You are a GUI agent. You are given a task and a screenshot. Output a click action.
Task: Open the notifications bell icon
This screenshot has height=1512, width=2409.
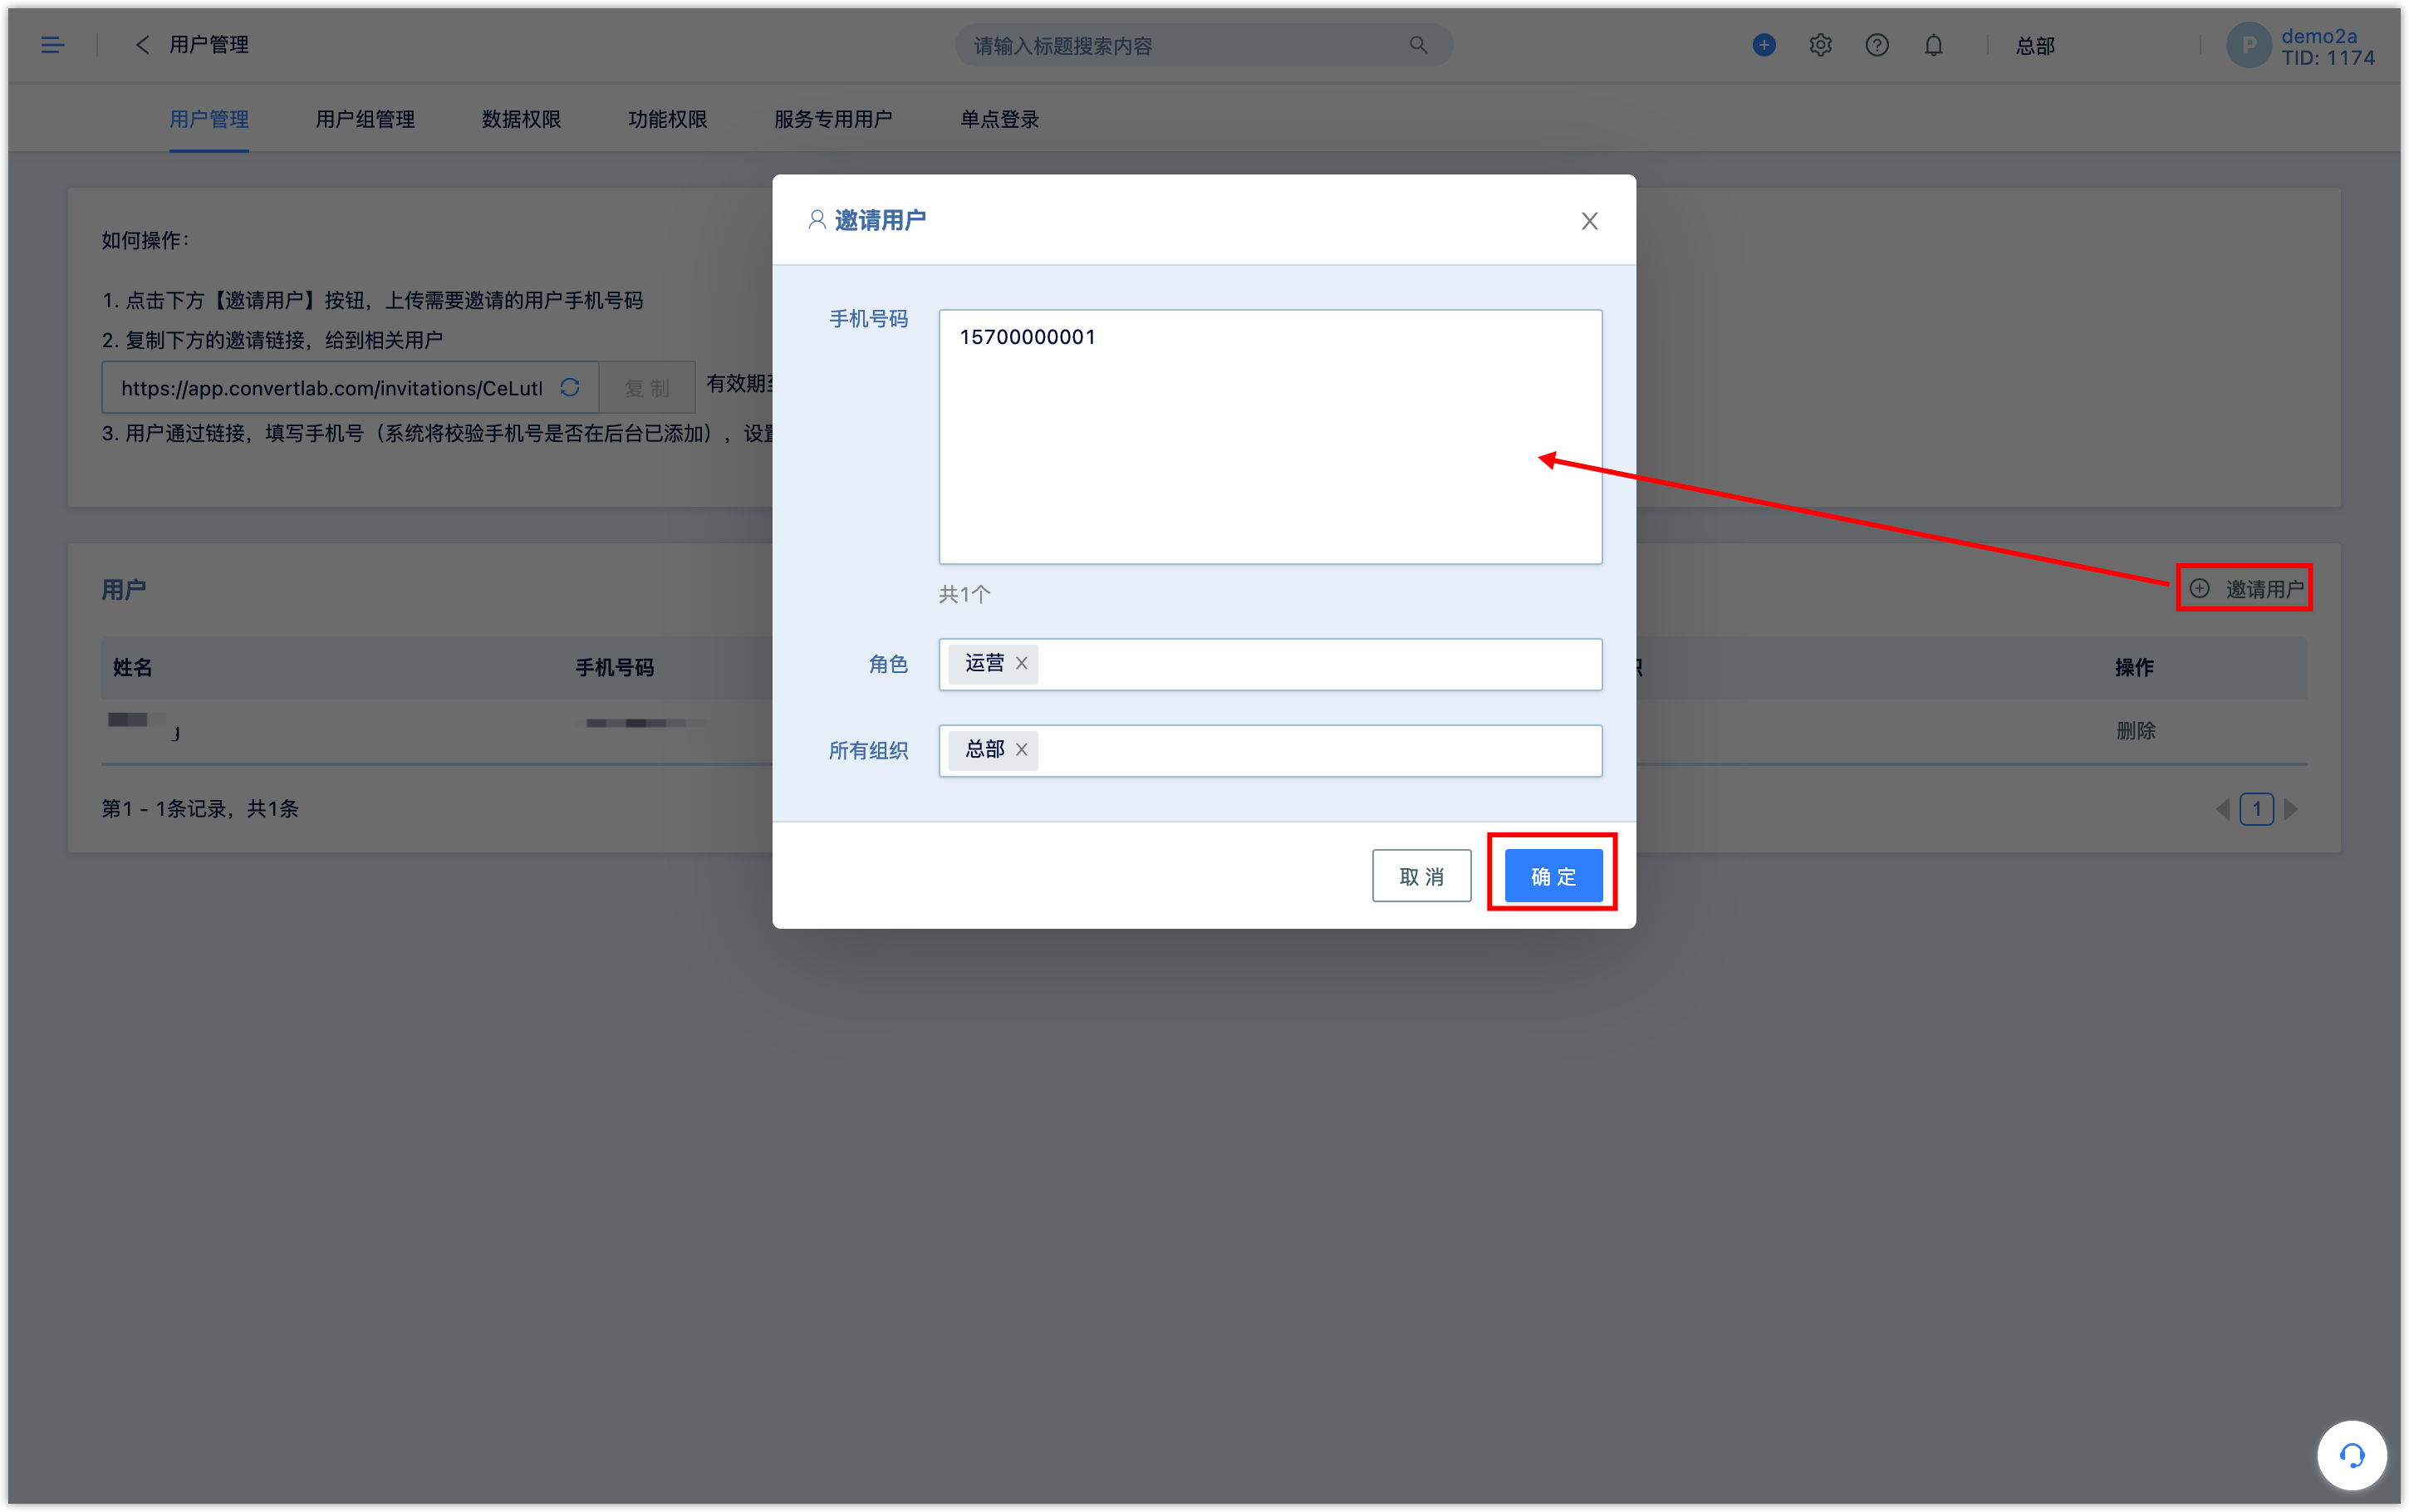pos(1933,45)
